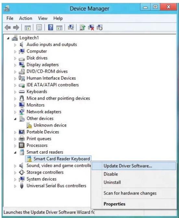Open Properties from the context menu
Viewport: 179px width, 218px height.
point(134,204)
